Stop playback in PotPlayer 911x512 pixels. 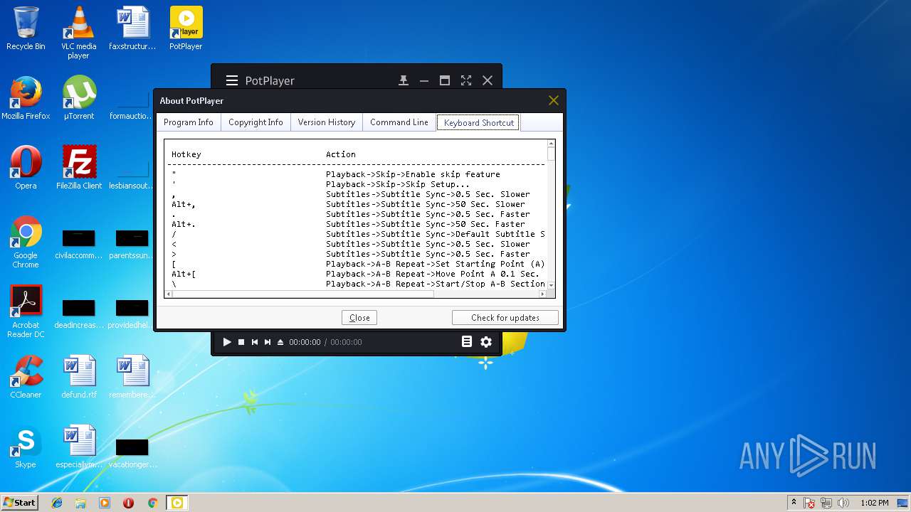(241, 342)
